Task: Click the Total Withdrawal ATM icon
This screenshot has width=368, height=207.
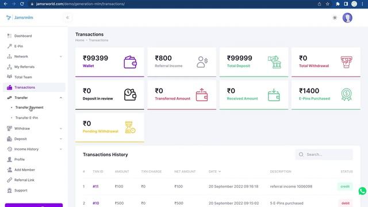Action: (346, 62)
